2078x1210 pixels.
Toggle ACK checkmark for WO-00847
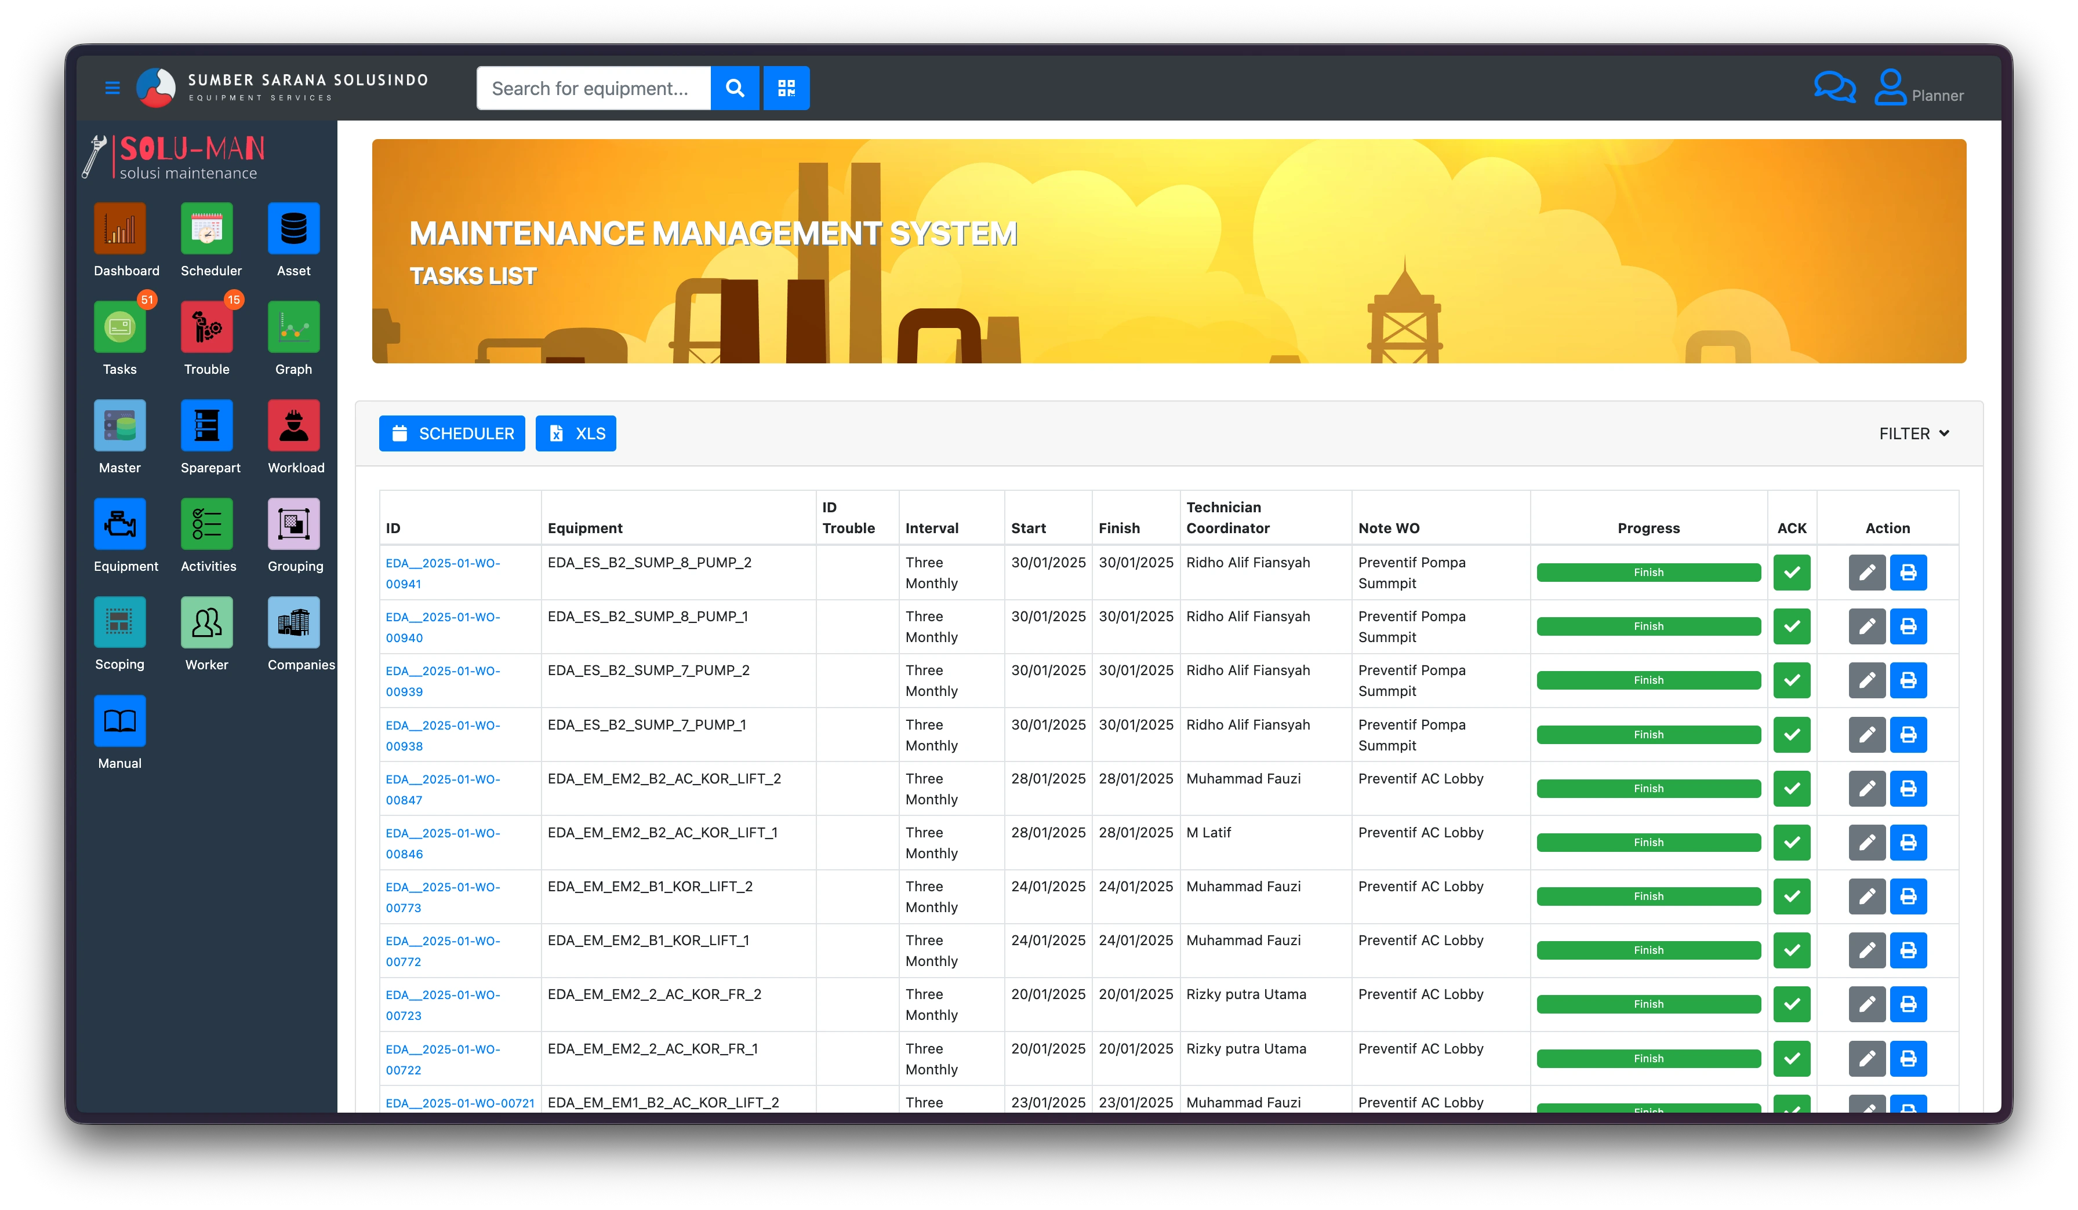1791,789
